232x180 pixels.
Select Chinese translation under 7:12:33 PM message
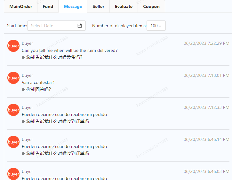click(x=57, y=121)
